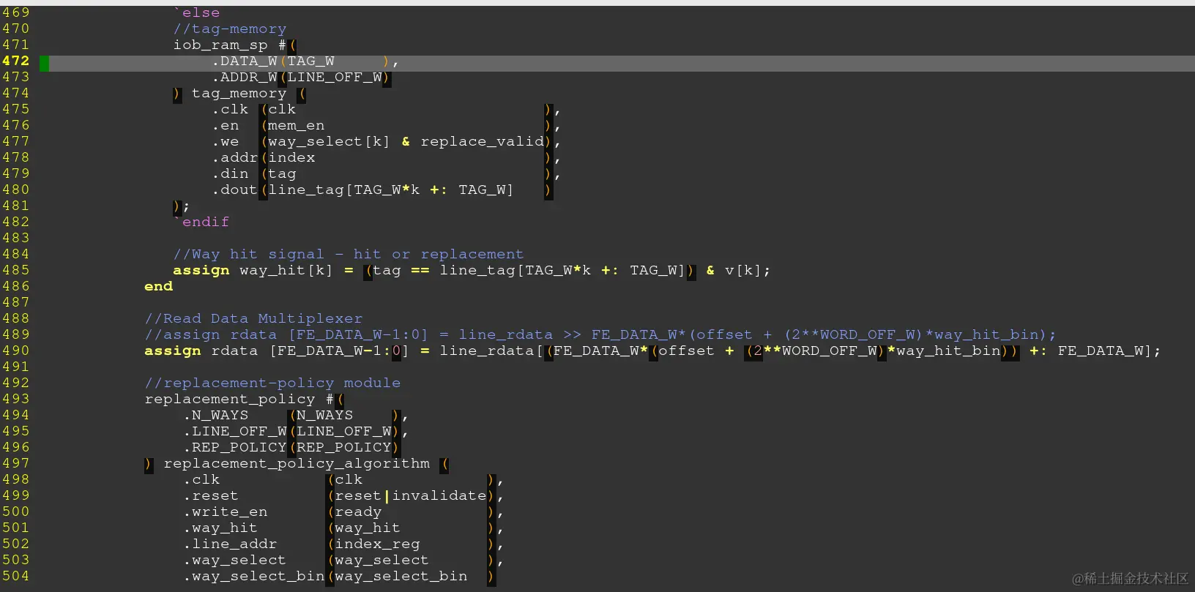1195x592 pixels.
Task: Click the //Read Data Multiplexer comment
Action: 253,318
